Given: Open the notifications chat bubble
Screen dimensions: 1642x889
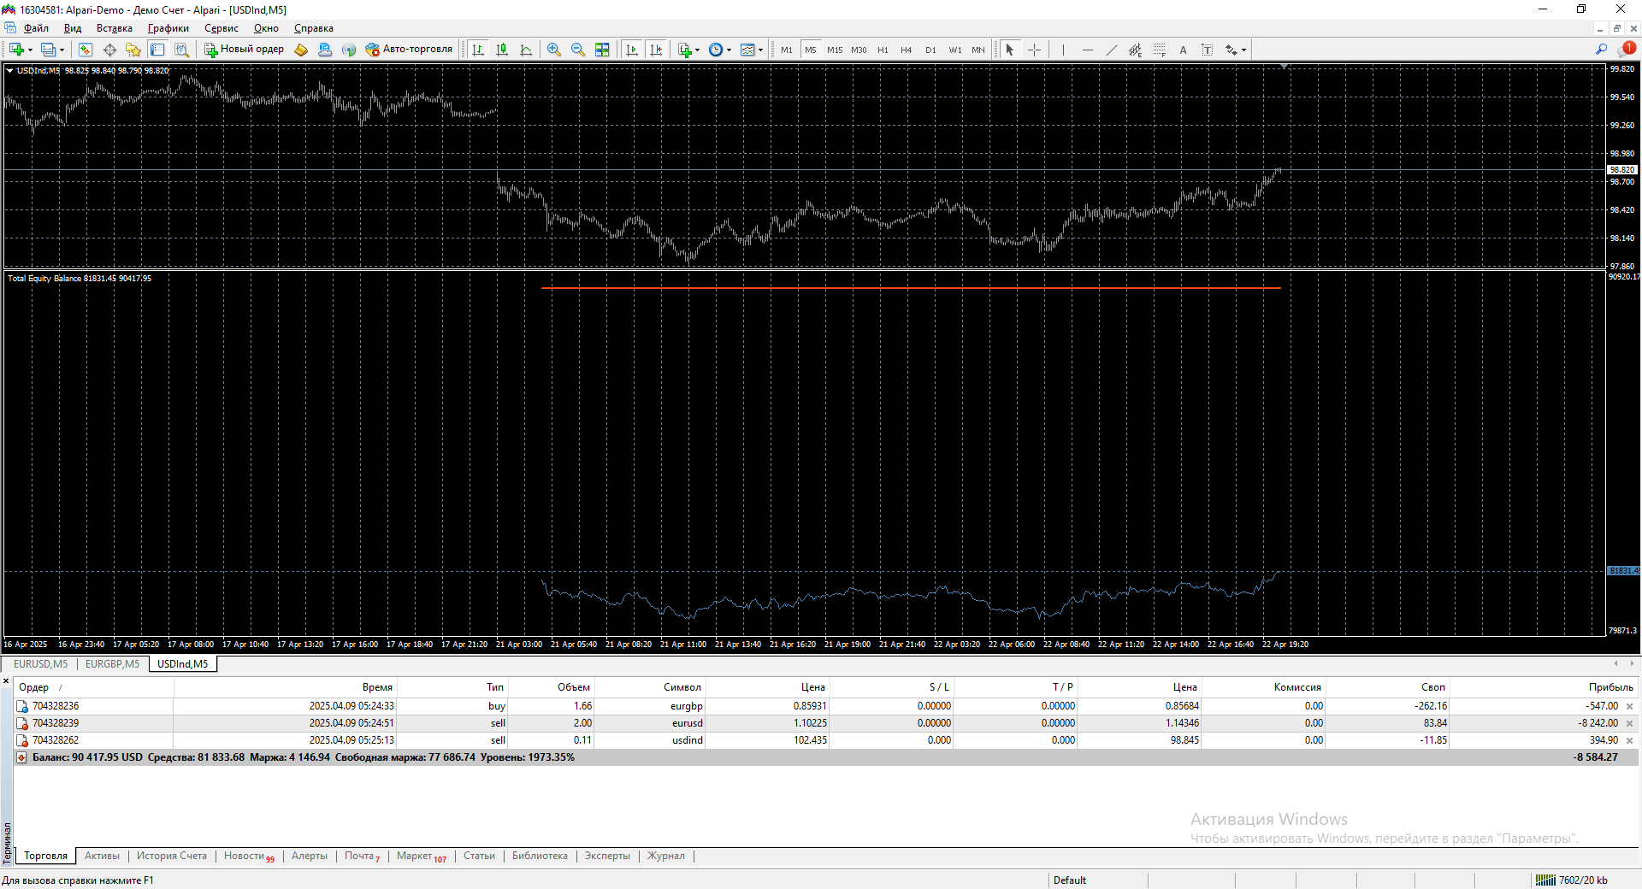Looking at the screenshot, I should [1626, 50].
